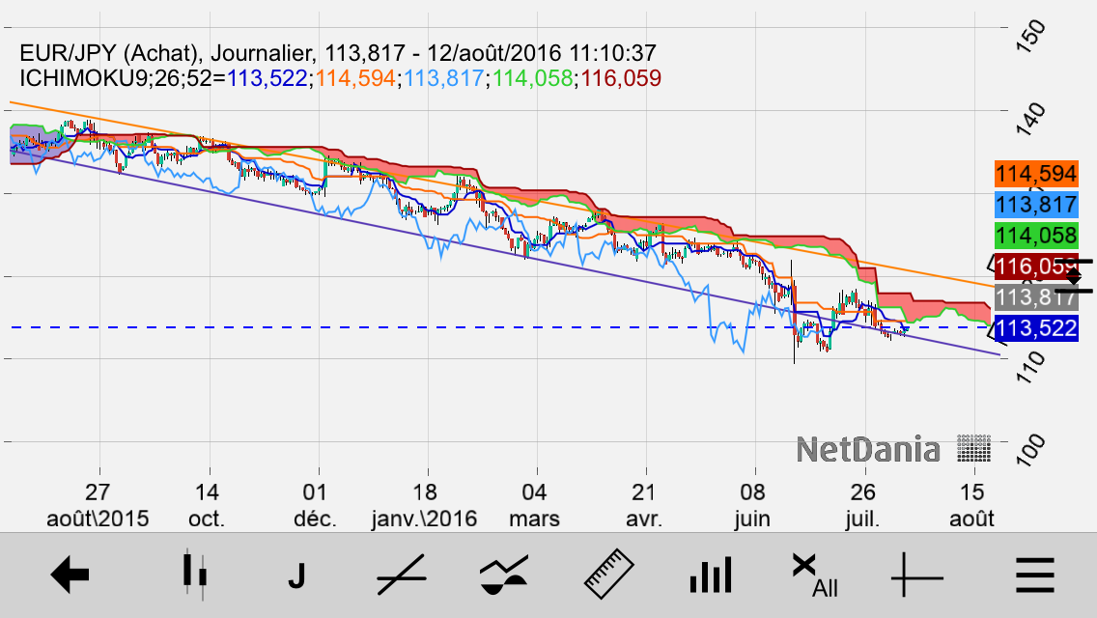Change the J daily timeframe setting
The height and width of the screenshot is (618, 1097).
tap(296, 576)
